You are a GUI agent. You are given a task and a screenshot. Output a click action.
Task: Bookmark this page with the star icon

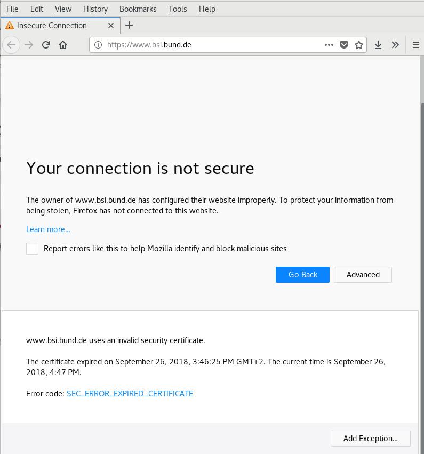tap(359, 45)
